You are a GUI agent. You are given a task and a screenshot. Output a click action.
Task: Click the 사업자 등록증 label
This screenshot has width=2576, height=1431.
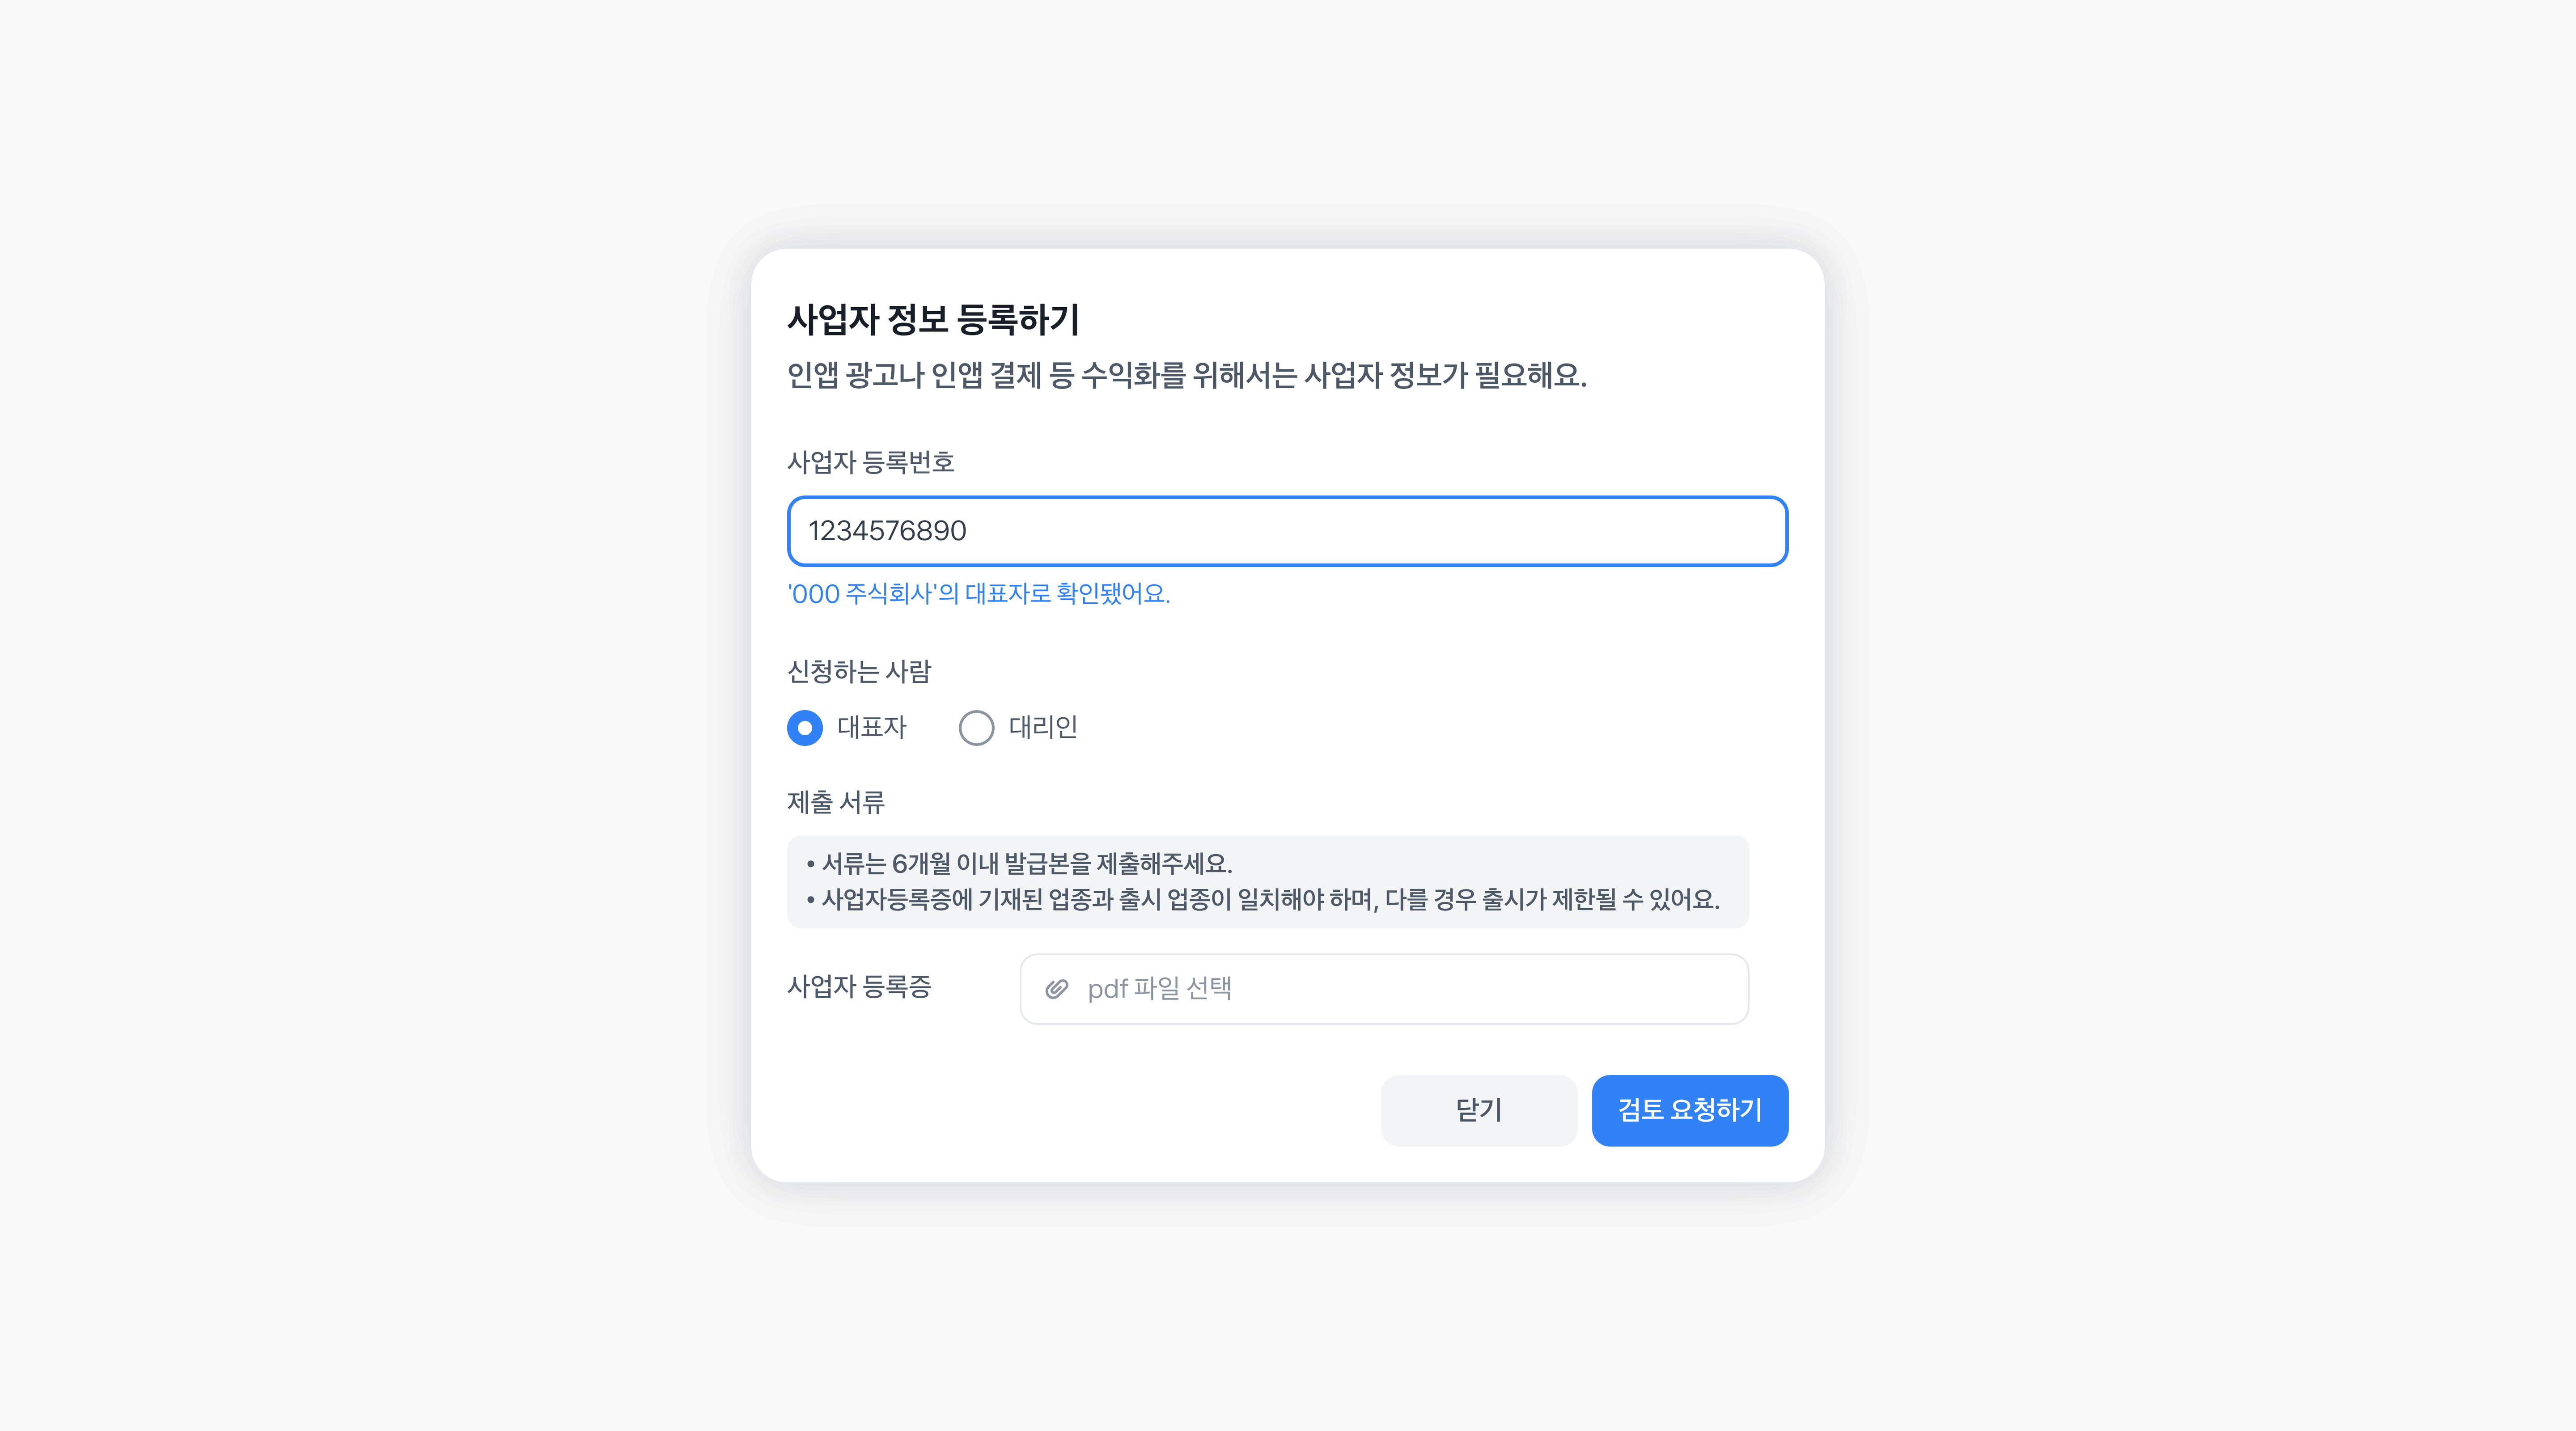[859, 987]
